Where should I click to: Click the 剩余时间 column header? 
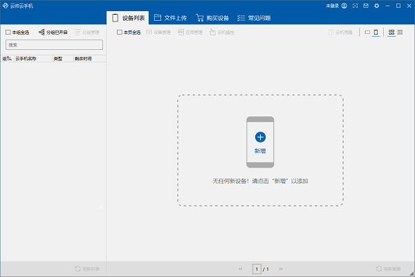[83, 59]
